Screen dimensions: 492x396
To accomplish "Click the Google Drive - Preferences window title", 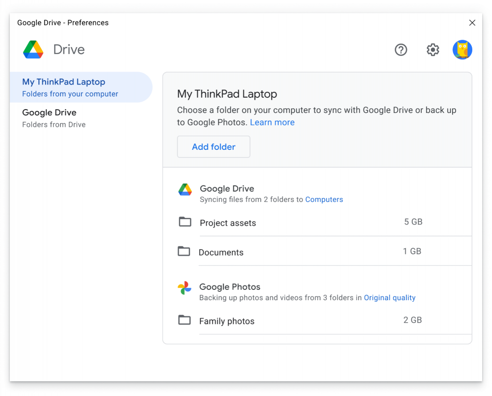I will [x=63, y=23].
